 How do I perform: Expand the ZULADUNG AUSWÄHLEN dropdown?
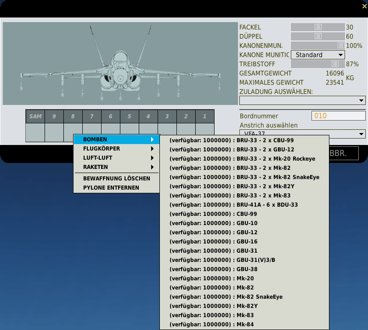pyautogui.click(x=302, y=100)
